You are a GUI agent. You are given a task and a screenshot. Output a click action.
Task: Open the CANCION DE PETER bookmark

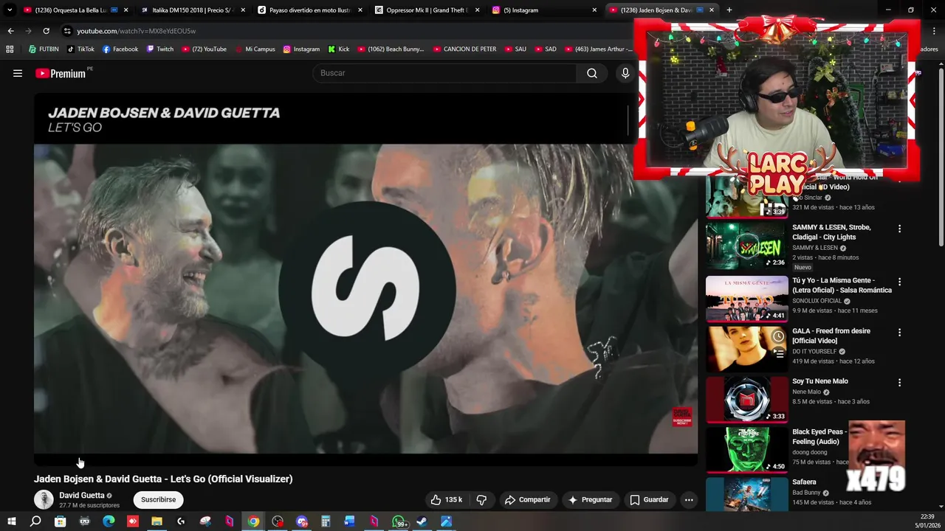464,49
